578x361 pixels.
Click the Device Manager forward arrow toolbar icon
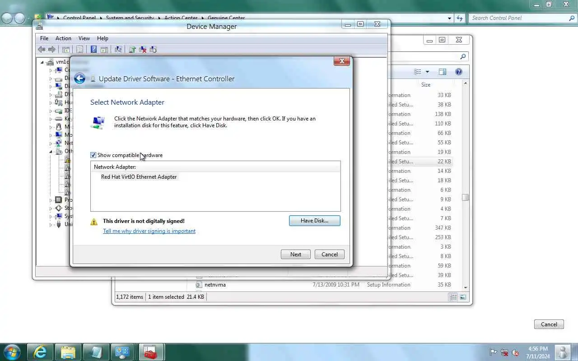(x=51, y=50)
